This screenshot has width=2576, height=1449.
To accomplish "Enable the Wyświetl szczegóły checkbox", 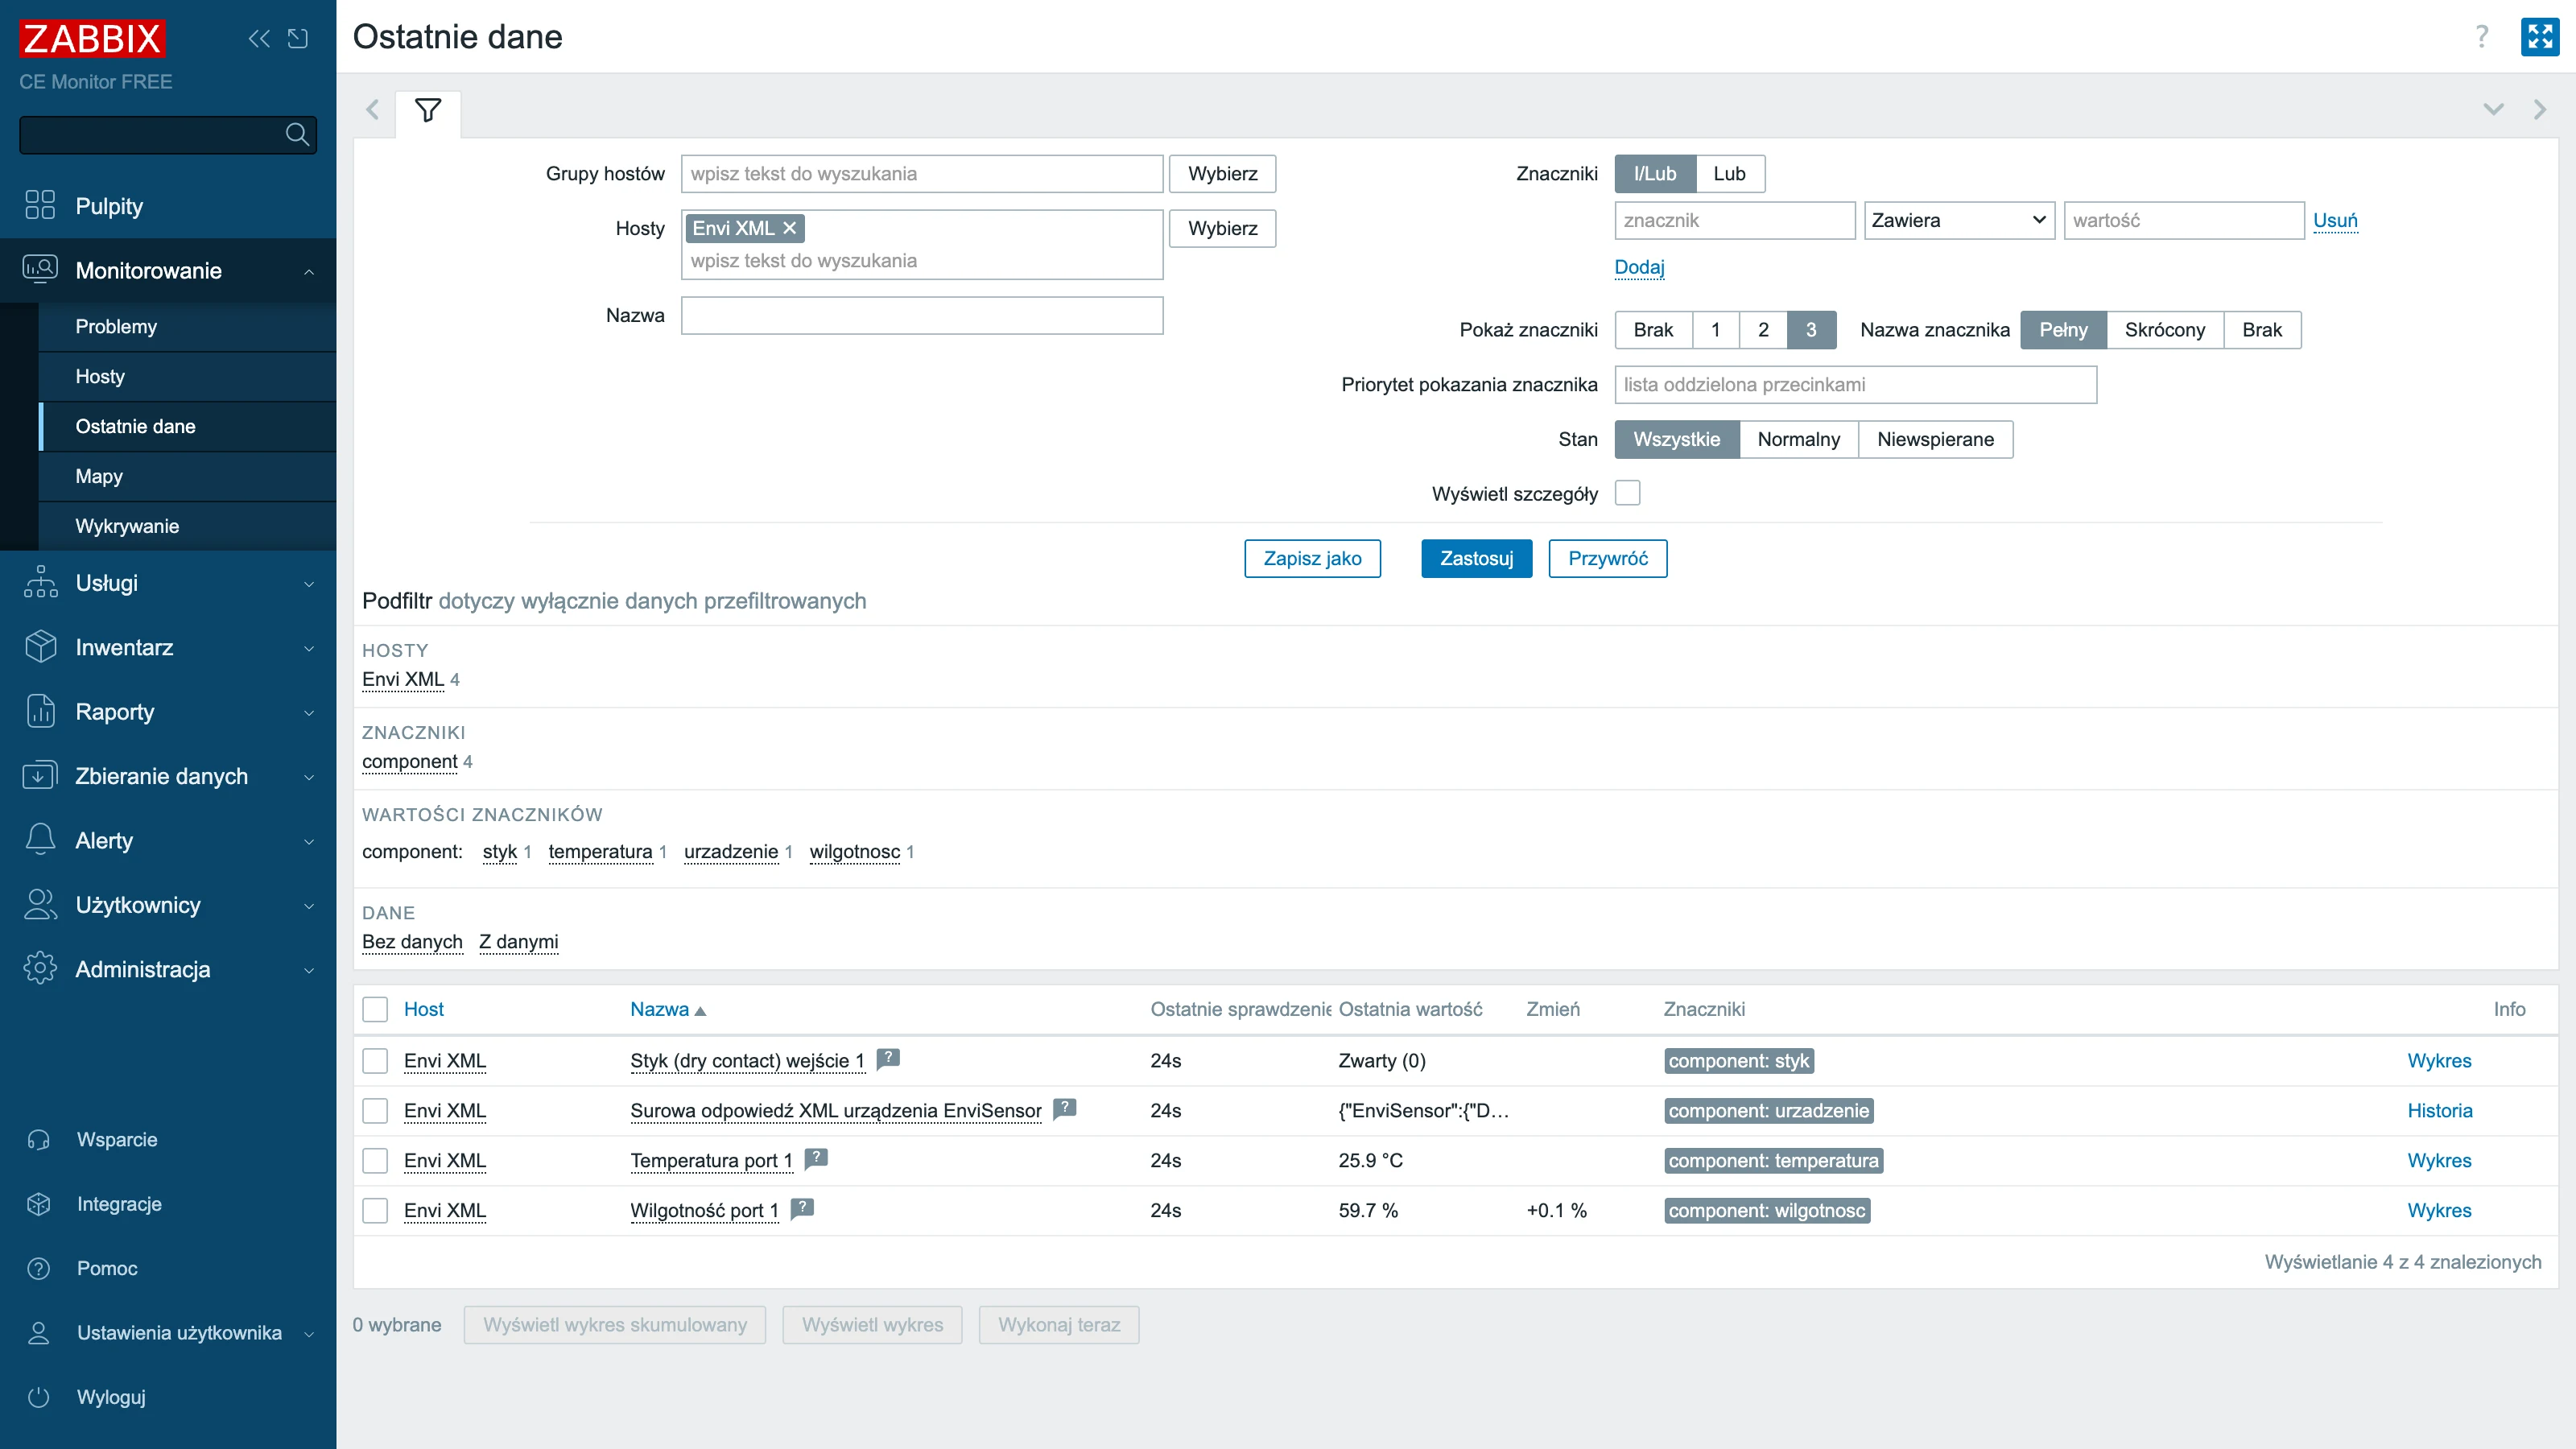I will point(1627,493).
